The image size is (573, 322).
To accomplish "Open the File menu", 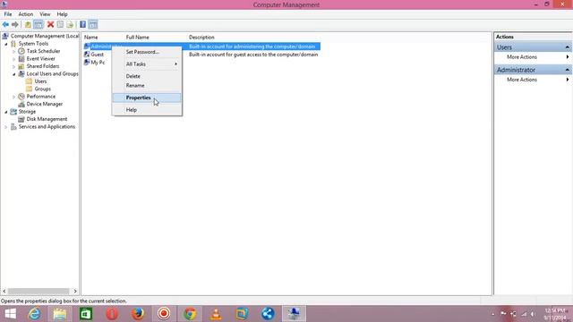I will click(x=8, y=14).
